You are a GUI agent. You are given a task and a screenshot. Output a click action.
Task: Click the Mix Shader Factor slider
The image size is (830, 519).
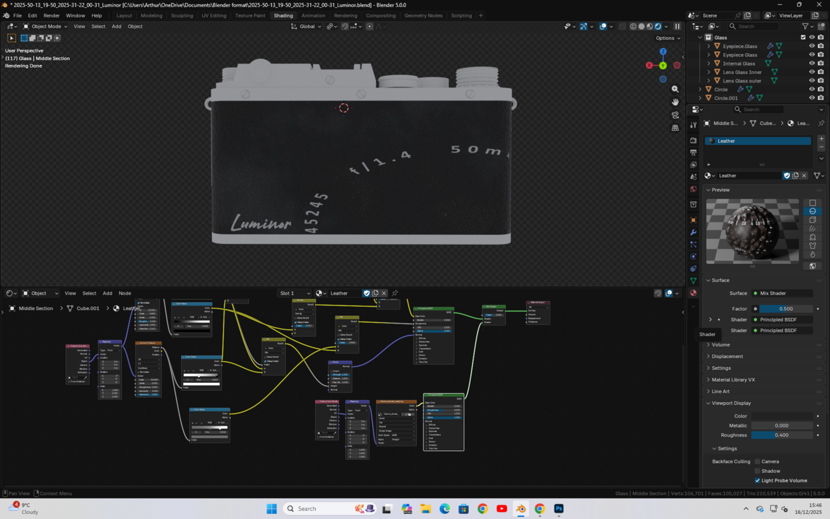[x=785, y=309]
